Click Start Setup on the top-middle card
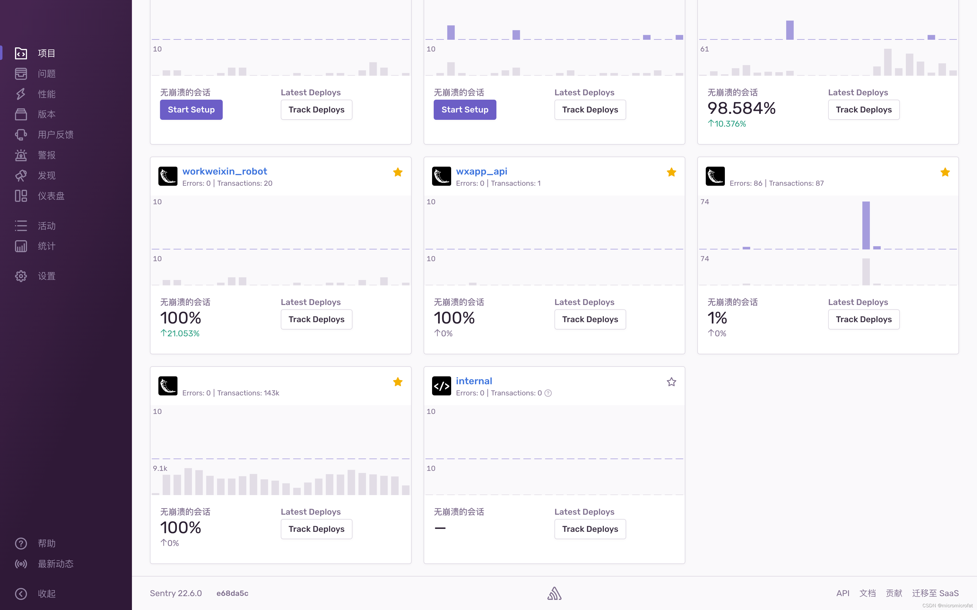Image resolution: width=977 pixels, height=610 pixels. (x=465, y=110)
